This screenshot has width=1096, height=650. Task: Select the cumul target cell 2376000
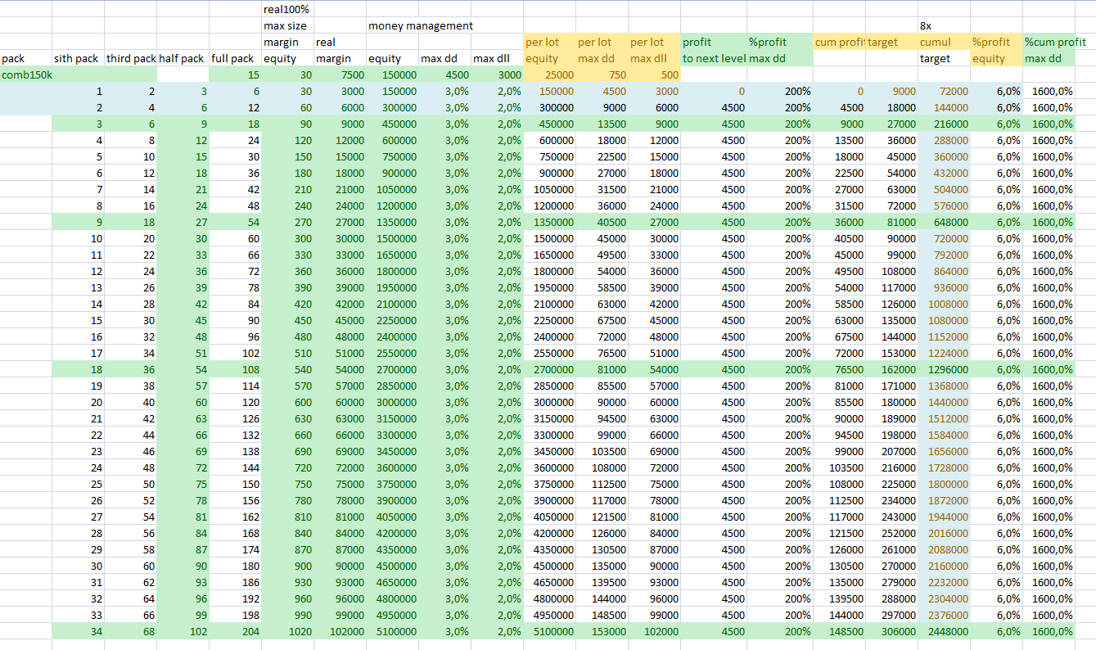(x=944, y=615)
